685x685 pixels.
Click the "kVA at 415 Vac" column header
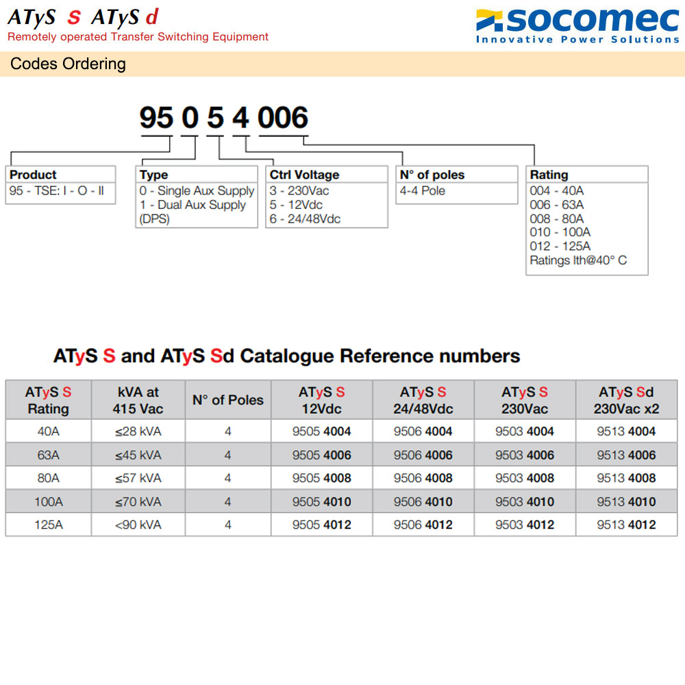click(x=138, y=400)
